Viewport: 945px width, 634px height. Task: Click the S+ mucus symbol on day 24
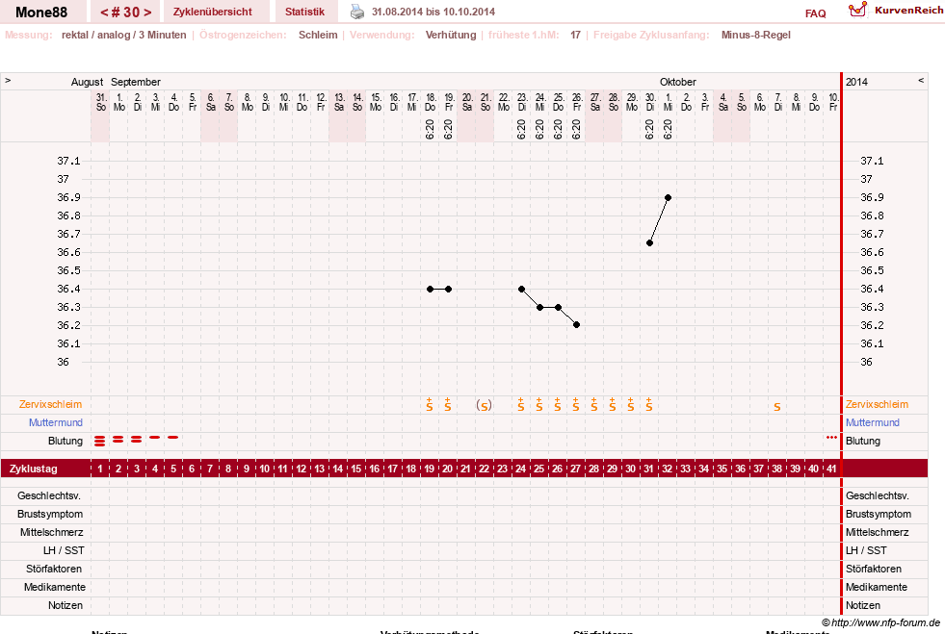click(521, 404)
